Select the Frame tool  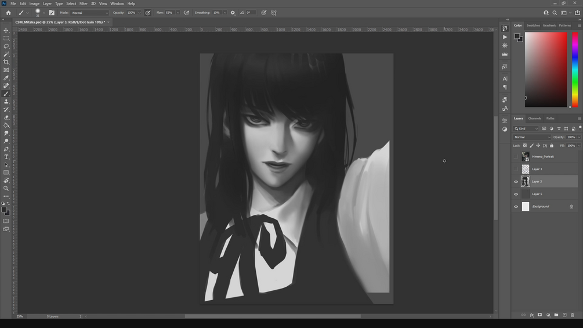coord(6,70)
